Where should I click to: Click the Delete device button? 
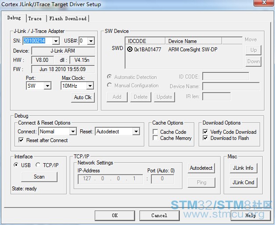click(x=141, y=97)
